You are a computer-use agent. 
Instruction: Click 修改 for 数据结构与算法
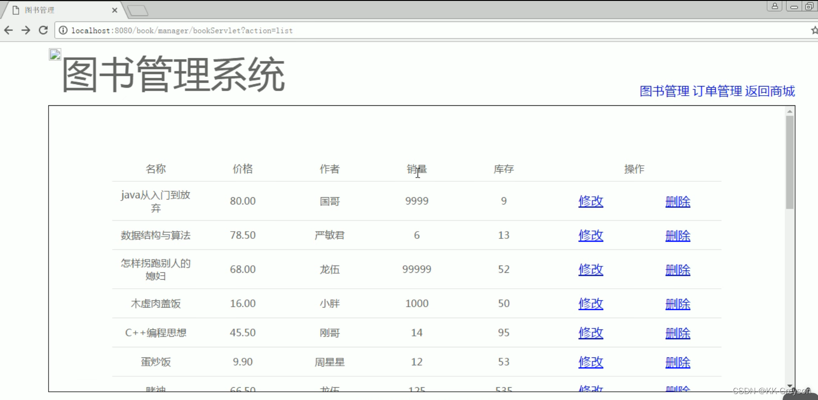click(591, 236)
